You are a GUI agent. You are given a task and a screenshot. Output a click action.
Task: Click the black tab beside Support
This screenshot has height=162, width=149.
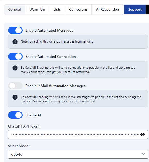pyautogui.click(x=147, y=9)
